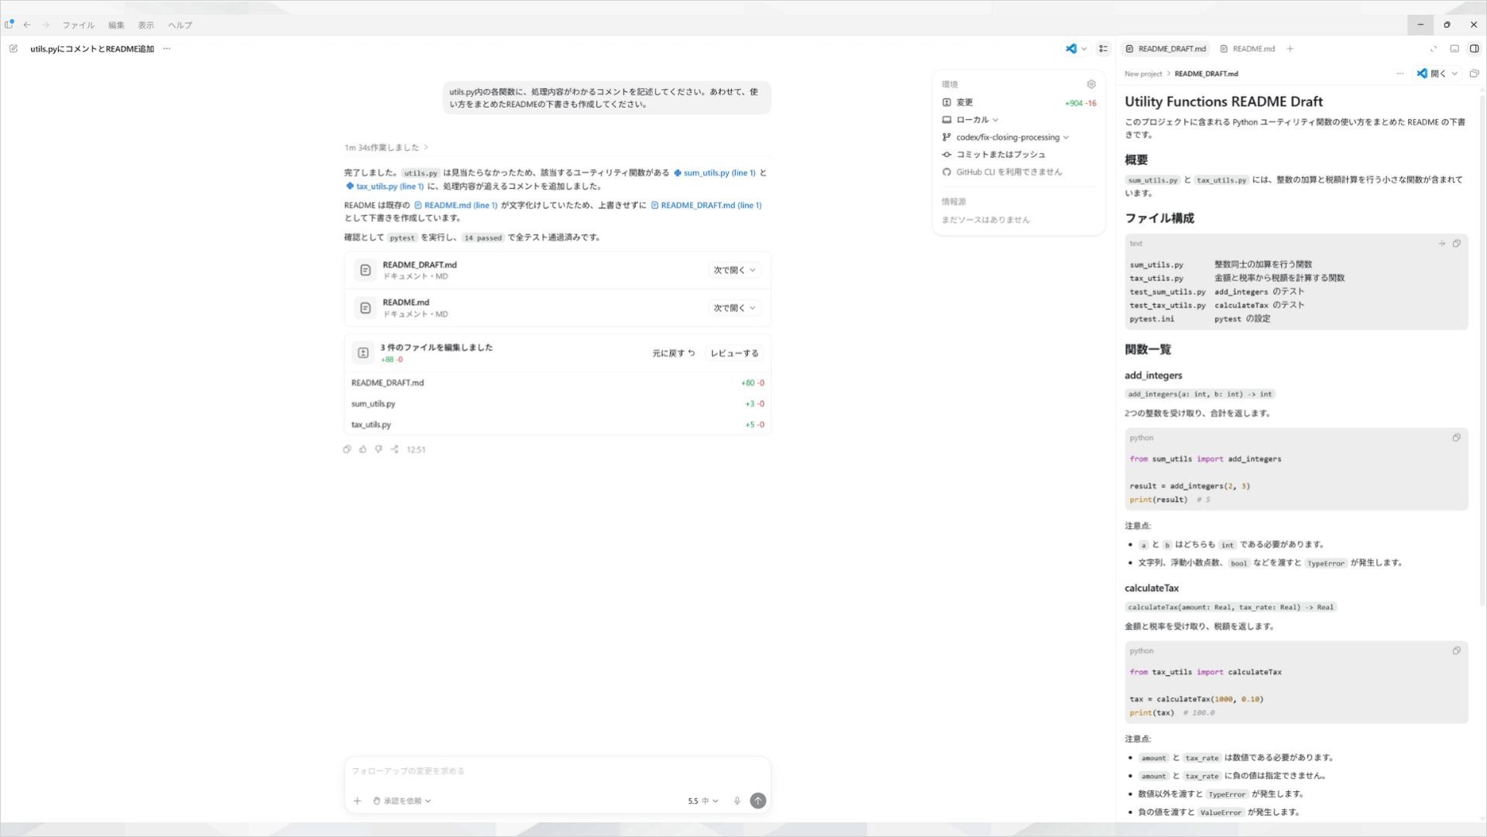This screenshot has height=837, width=1487.
Task: Toggle the task list panel icon
Action: point(1104,49)
